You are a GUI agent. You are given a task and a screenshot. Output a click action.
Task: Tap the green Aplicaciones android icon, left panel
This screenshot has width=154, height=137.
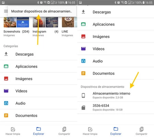pyautogui.click(x=6, y=66)
